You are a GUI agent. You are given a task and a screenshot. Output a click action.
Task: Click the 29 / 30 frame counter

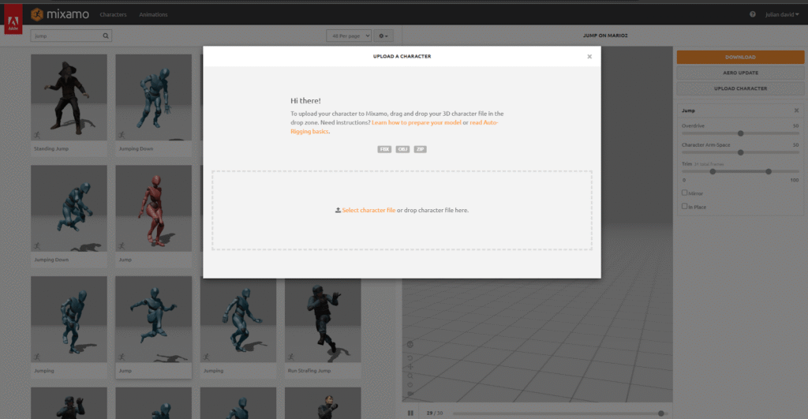pyautogui.click(x=435, y=413)
